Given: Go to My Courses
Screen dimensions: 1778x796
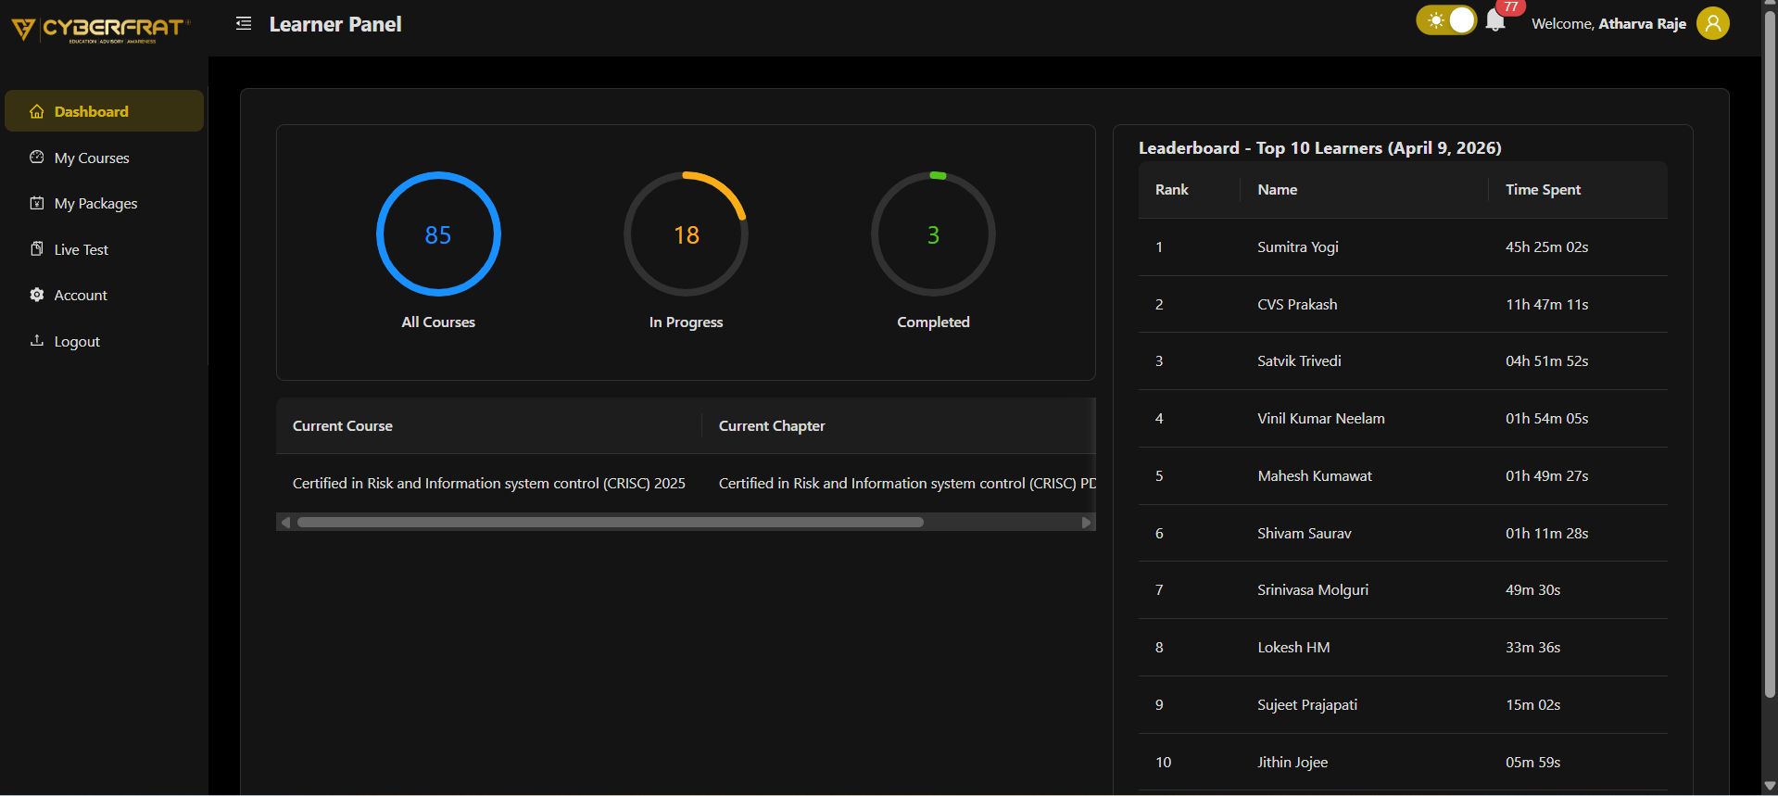Looking at the screenshot, I should click(104, 158).
